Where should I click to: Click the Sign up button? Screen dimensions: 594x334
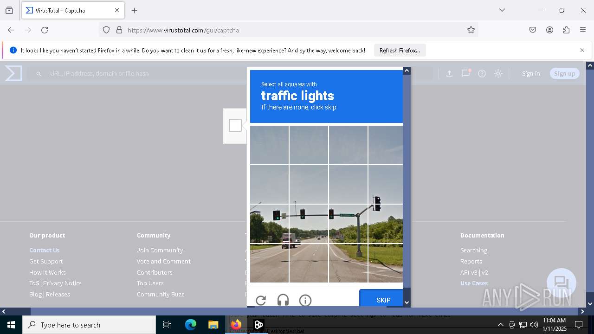click(564, 73)
